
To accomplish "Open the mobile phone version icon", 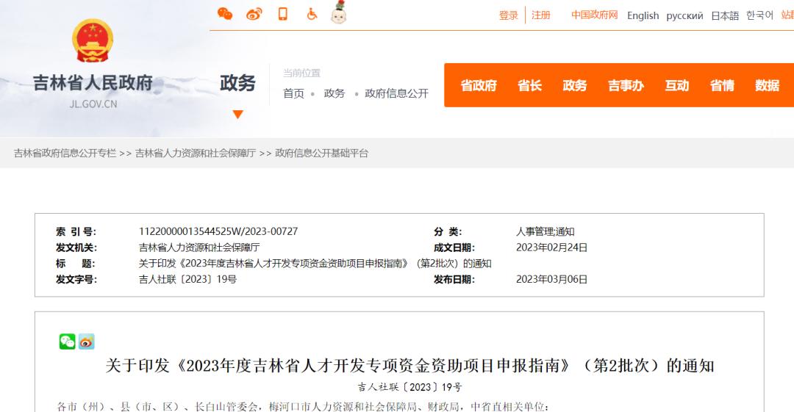I will click(x=282, y=14).
